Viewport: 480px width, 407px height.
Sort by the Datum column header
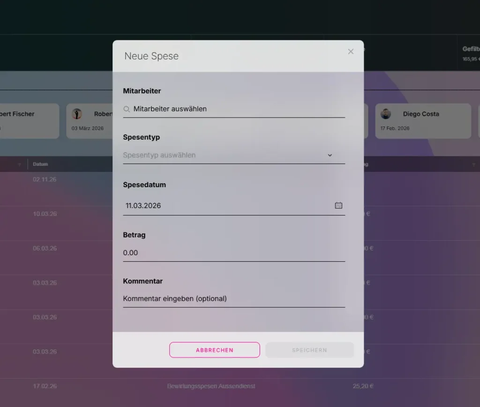tap(40, 164)
